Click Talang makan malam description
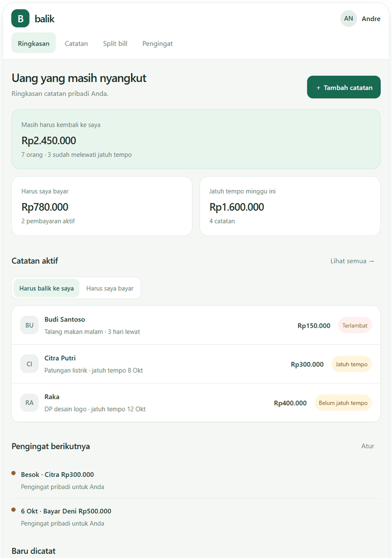 click(92, 331)
